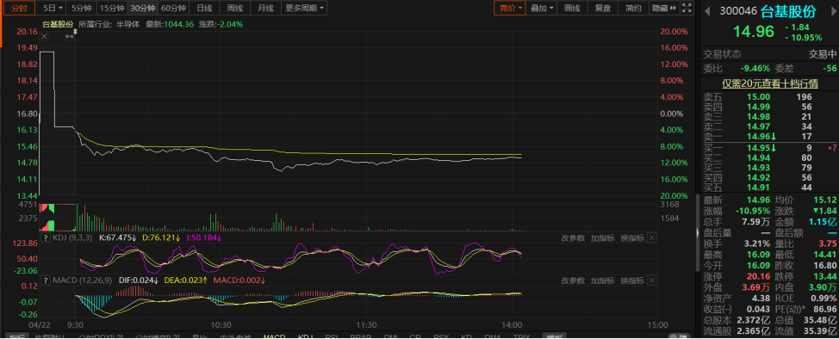Close the MACD indicator panel

[652, 280]
